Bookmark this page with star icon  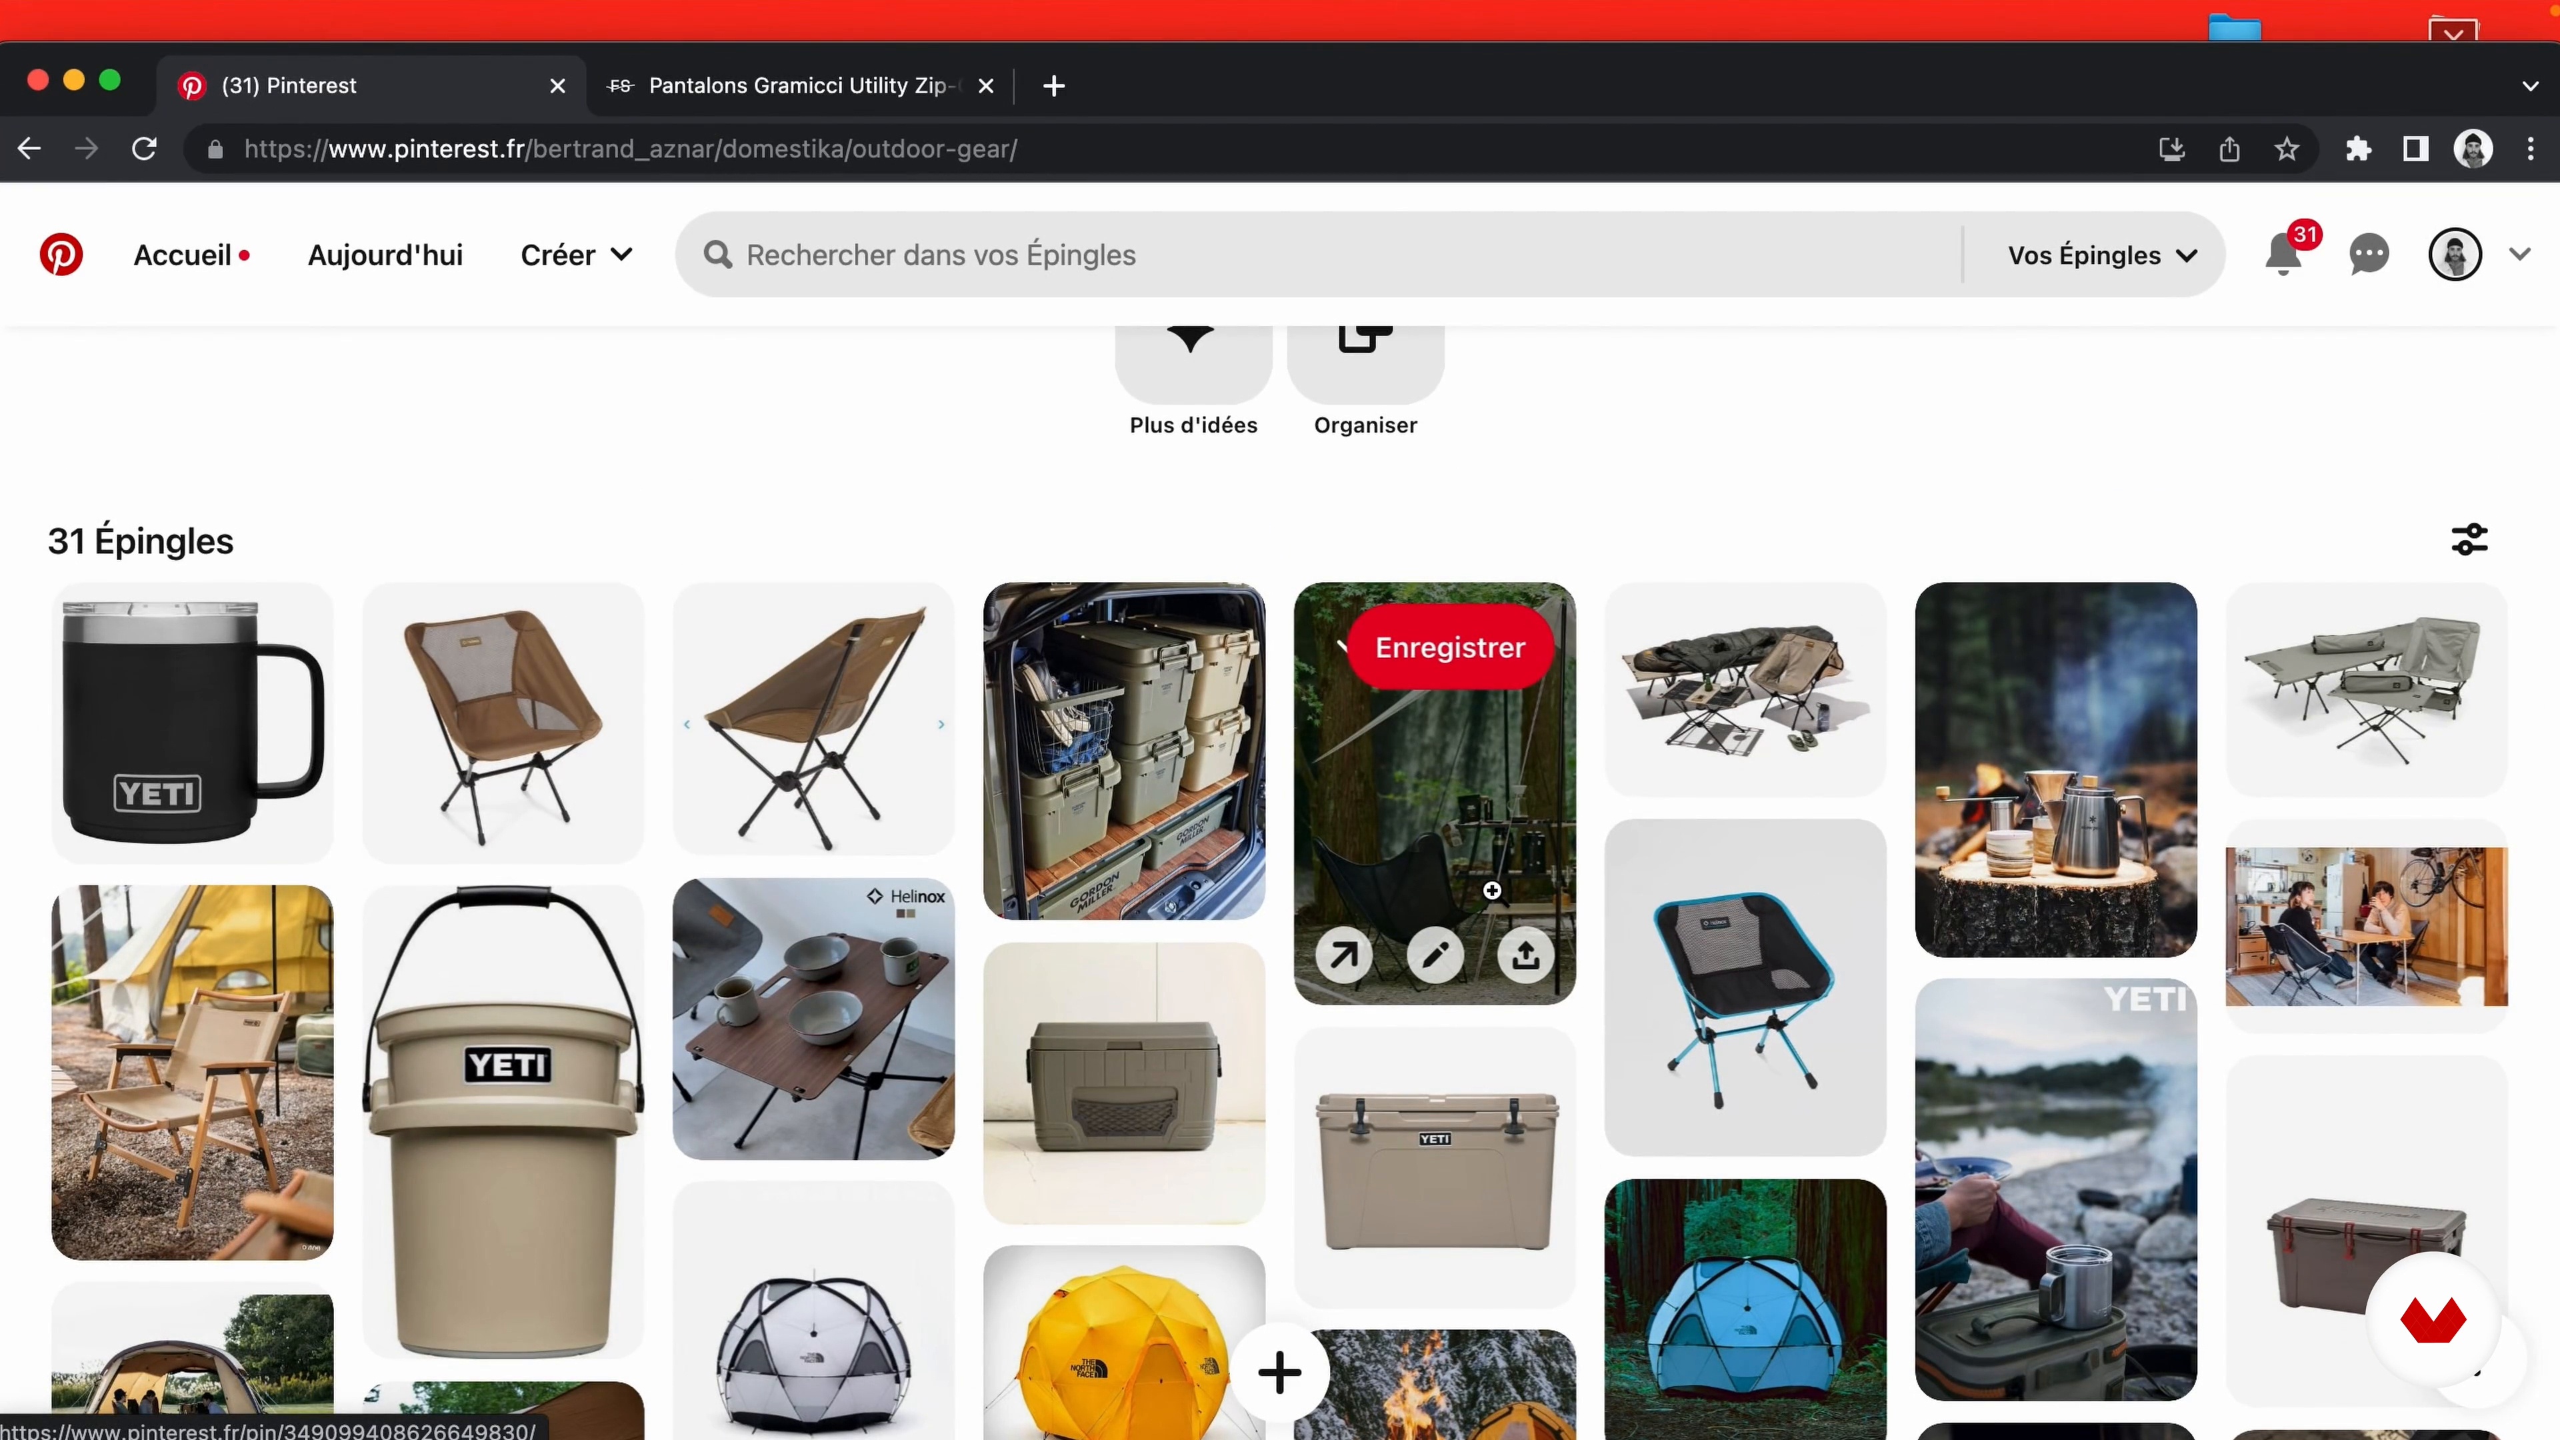(2287, 149)
